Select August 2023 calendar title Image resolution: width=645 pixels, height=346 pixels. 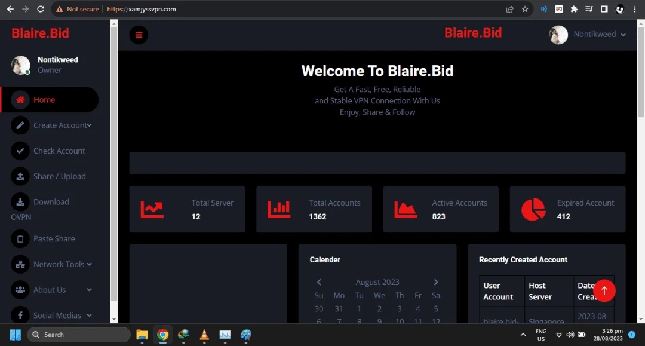click(x=377, y=282)
